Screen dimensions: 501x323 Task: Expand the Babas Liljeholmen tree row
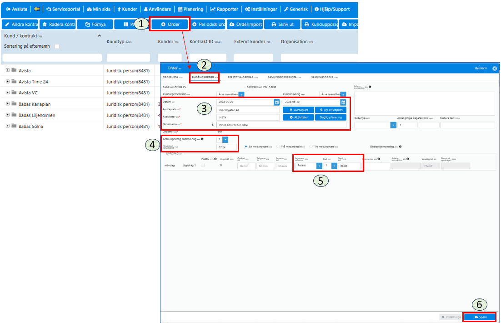[7, 115]
